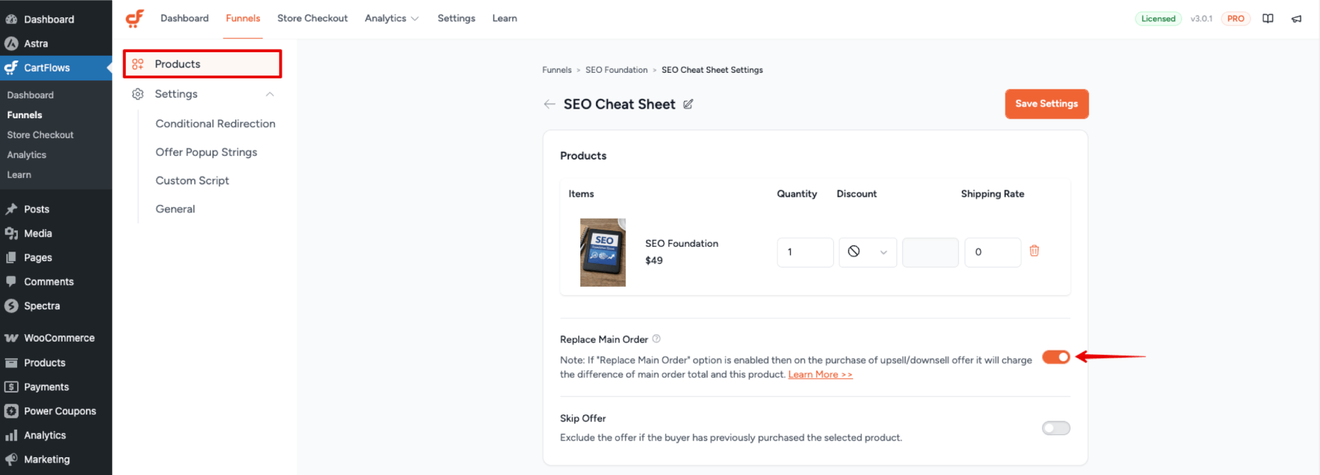Click the Shipping Rate input field
The width and height of the screenshot is (1320, 475).
click(993, 252)
